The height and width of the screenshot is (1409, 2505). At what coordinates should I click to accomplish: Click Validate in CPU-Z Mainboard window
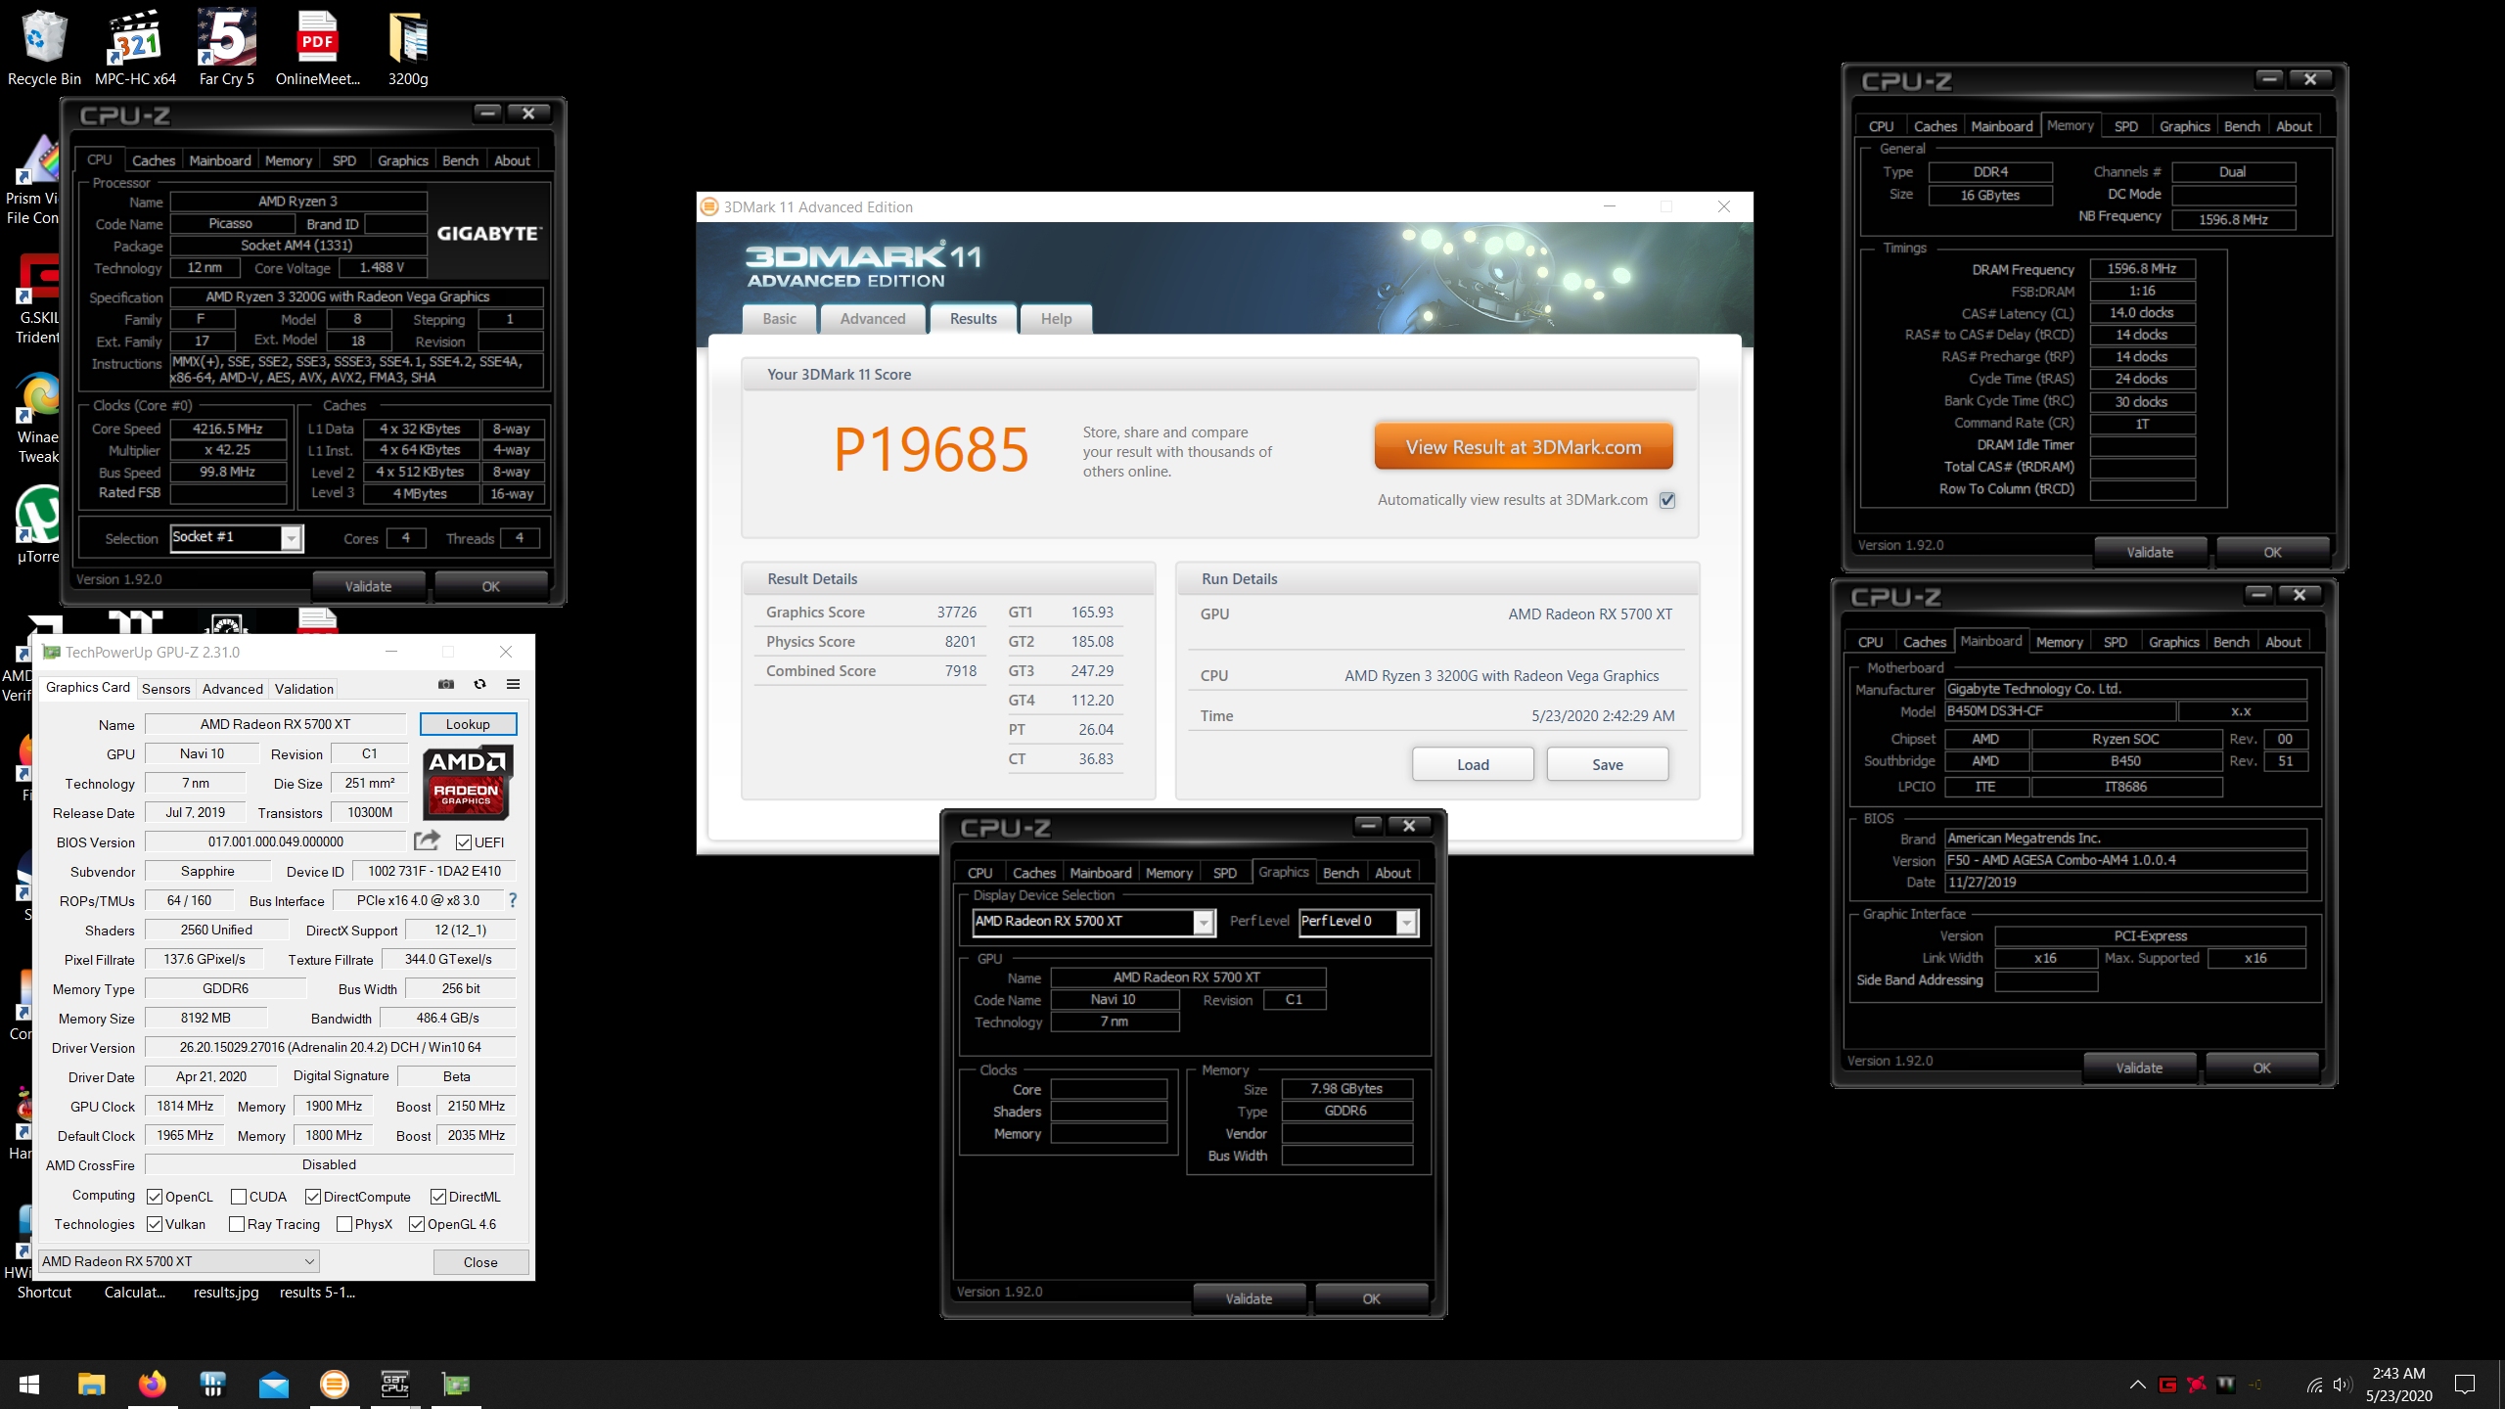click(2139, 1068)
